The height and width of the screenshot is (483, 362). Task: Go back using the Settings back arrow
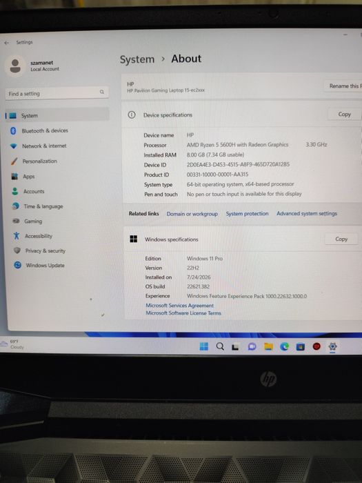tap(7, 43)
